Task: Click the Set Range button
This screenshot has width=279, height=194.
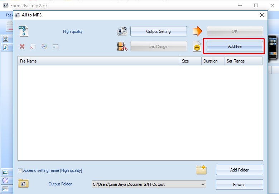Action: [x=159, y=46]
